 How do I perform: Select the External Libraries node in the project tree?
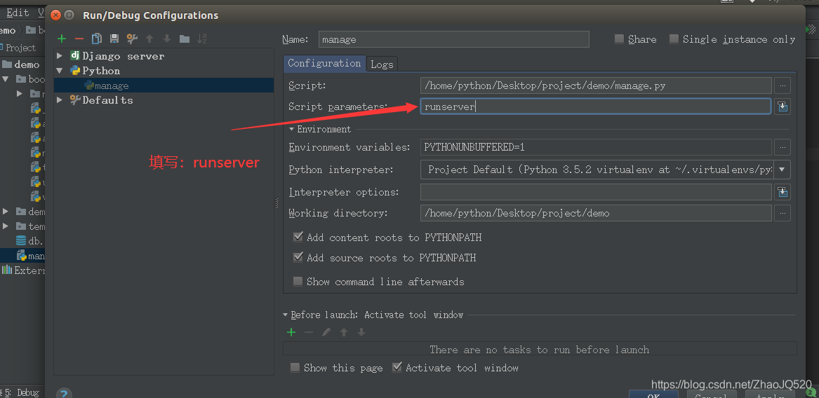point(23,270)
